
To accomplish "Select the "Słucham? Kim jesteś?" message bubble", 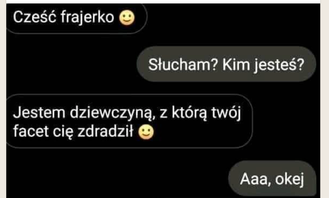I will pyautogui.click(x=226, y=64).
